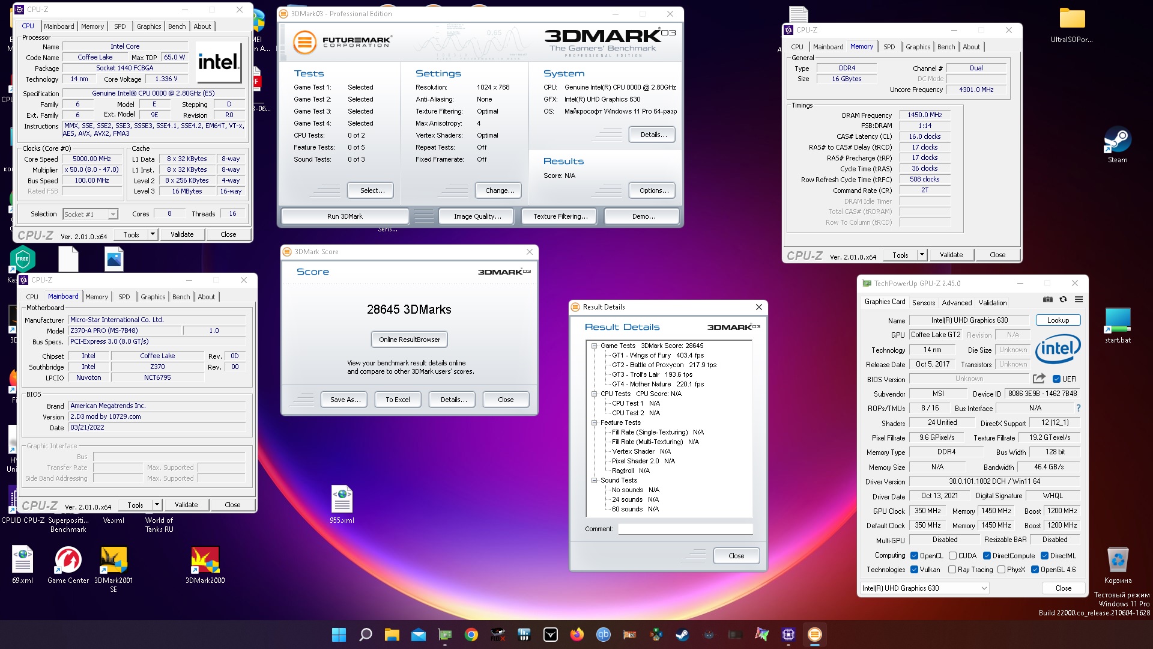Click the Image Quality button in 3DMark03
The image size is (1153, 649).
pyautogui.click(x=477, y=216)
